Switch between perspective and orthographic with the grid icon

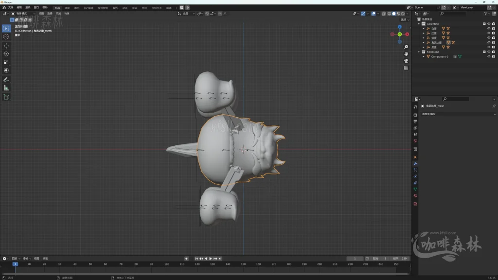(x=406, y=68)
